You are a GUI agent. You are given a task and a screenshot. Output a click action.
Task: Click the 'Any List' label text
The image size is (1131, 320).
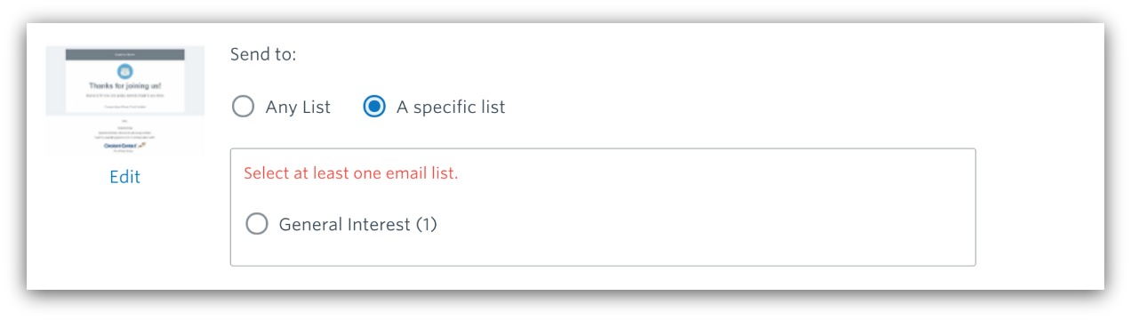[298, 108]
